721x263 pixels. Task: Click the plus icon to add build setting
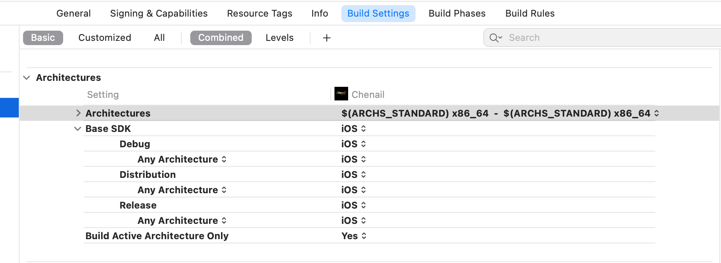326,38
